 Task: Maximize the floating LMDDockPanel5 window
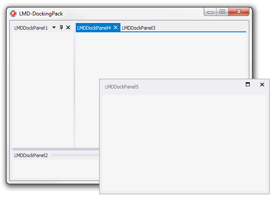[x=248, y=85]
